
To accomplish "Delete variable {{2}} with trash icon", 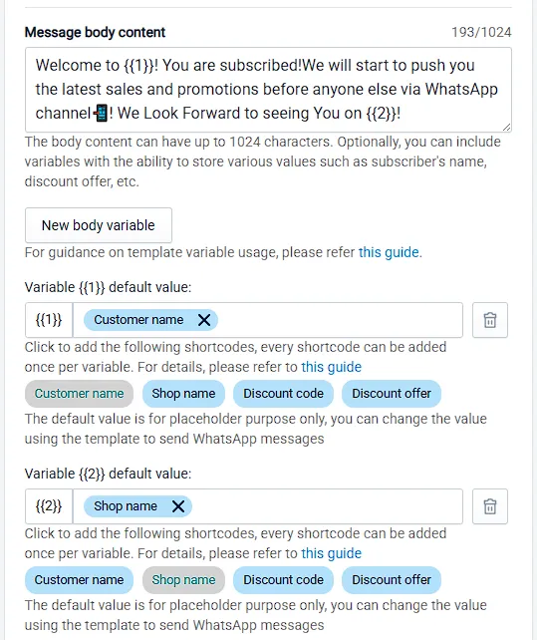I will [x=489, y=506].
